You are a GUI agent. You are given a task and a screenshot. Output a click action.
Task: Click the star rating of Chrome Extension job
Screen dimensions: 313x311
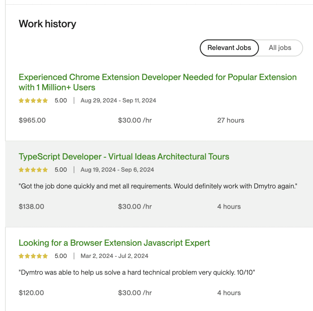[x=33, y=101]
